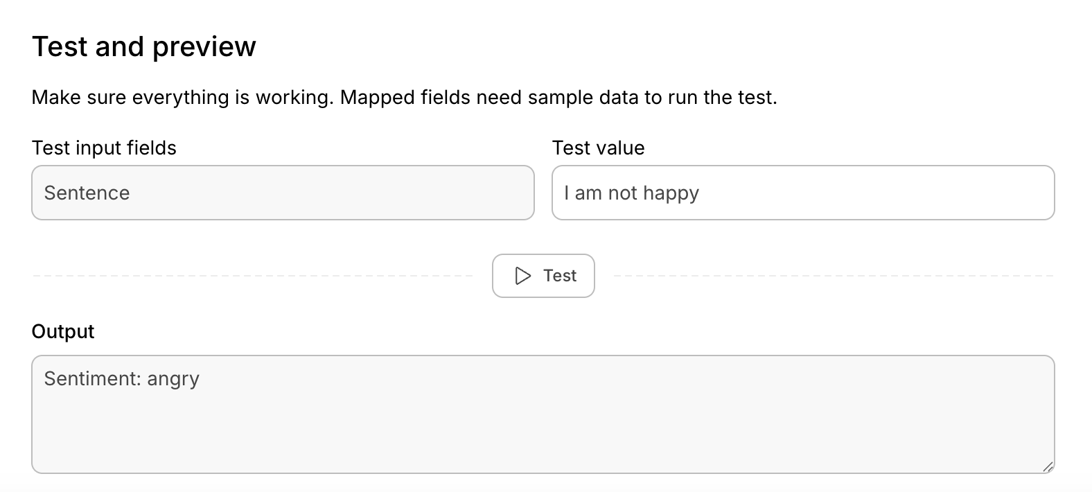The width and height of the screenshot is (1092, 492).
Task: Run the test with the Test button
Action: pyautogui.click(x=543, y=276)
